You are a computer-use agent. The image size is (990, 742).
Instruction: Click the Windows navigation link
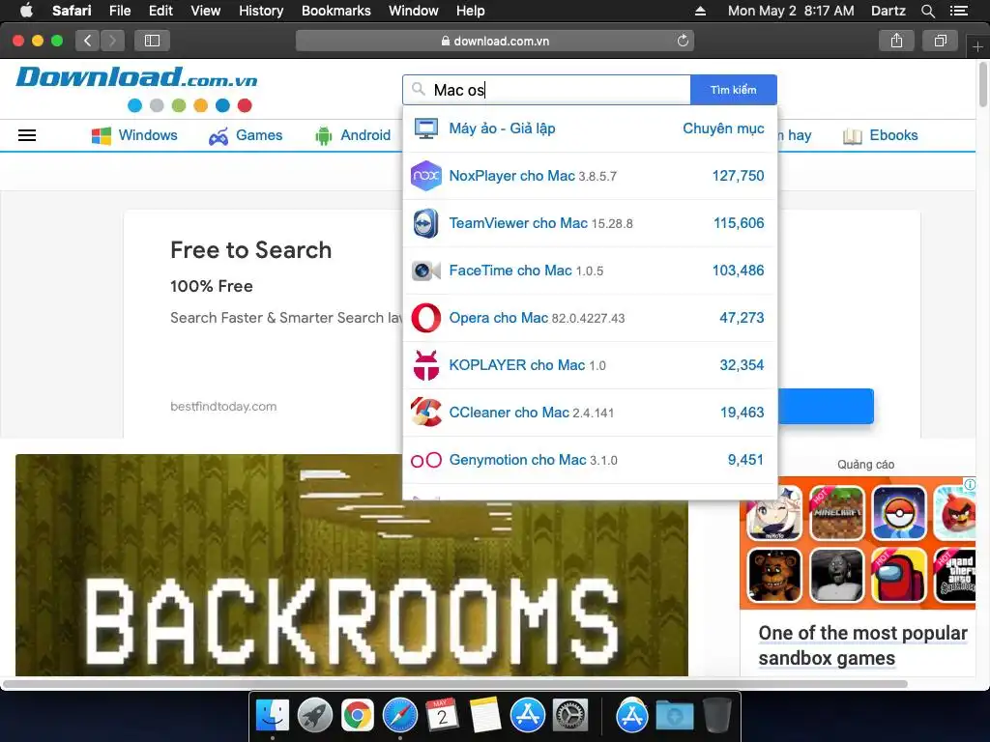[134, 135]
